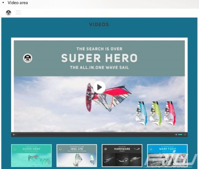Click the small logo on Hardware thumbnail
Image resolution: width=199 pixels, height=169 pixels.
[105, 149]
